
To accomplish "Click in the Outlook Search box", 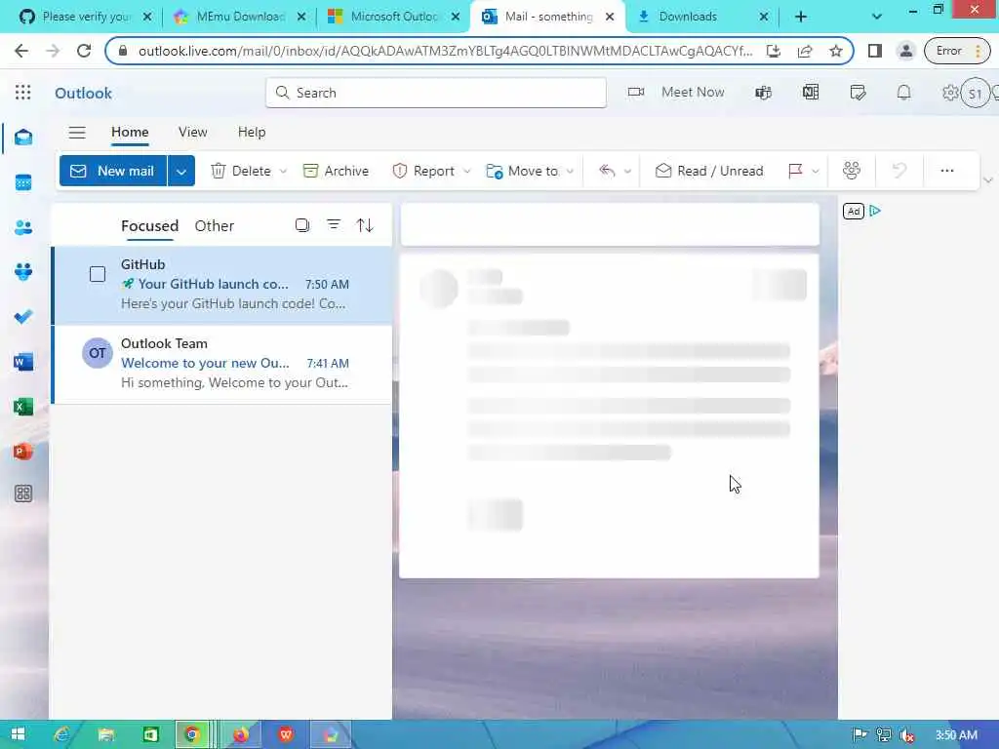I will (x=436, y=93).
